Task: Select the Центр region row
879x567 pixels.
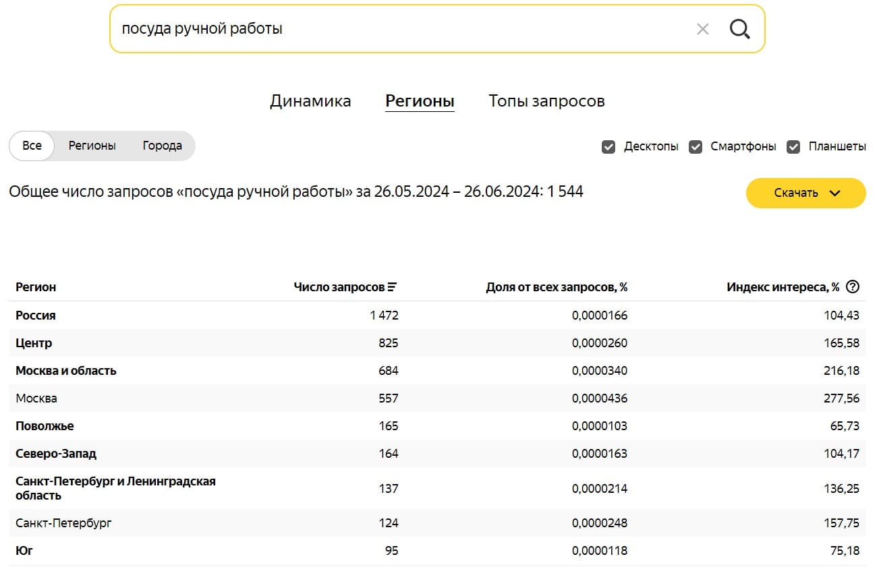Action: tap(438, 343)
